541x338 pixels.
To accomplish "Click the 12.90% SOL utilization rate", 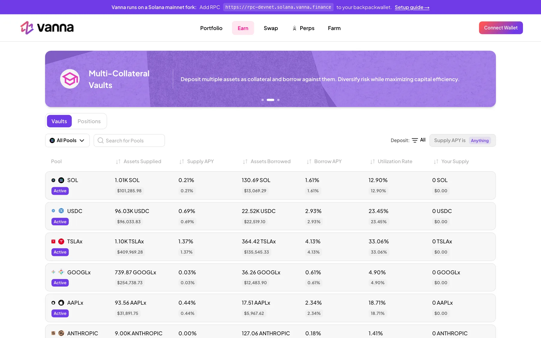I will click(378, 180).
